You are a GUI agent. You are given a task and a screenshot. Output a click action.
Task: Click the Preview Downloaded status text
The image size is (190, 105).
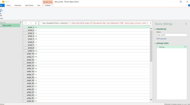[x=177, y=104]
